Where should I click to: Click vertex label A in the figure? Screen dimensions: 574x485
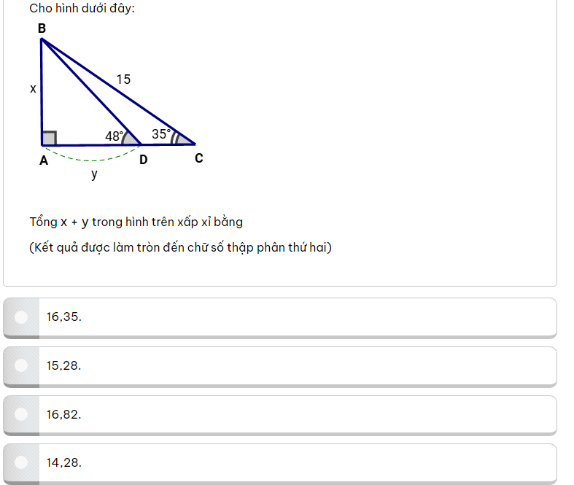[43, 160]
